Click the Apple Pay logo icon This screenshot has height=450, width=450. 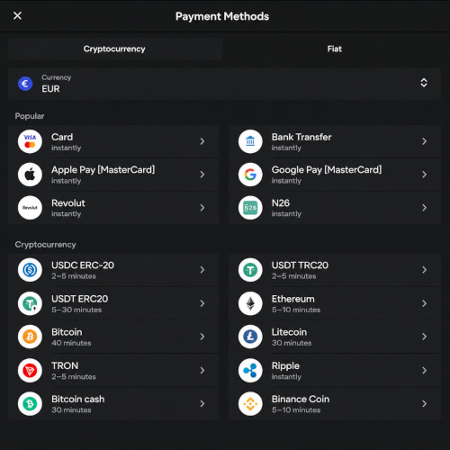click(30, 175)
